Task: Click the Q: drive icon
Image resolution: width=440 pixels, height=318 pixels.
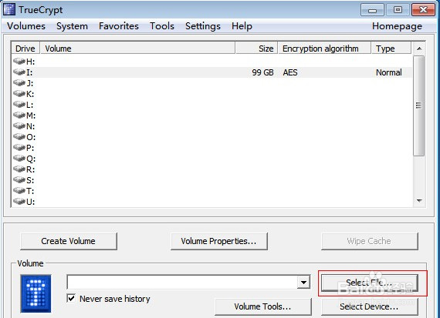Action: click(x=19, y=159)
